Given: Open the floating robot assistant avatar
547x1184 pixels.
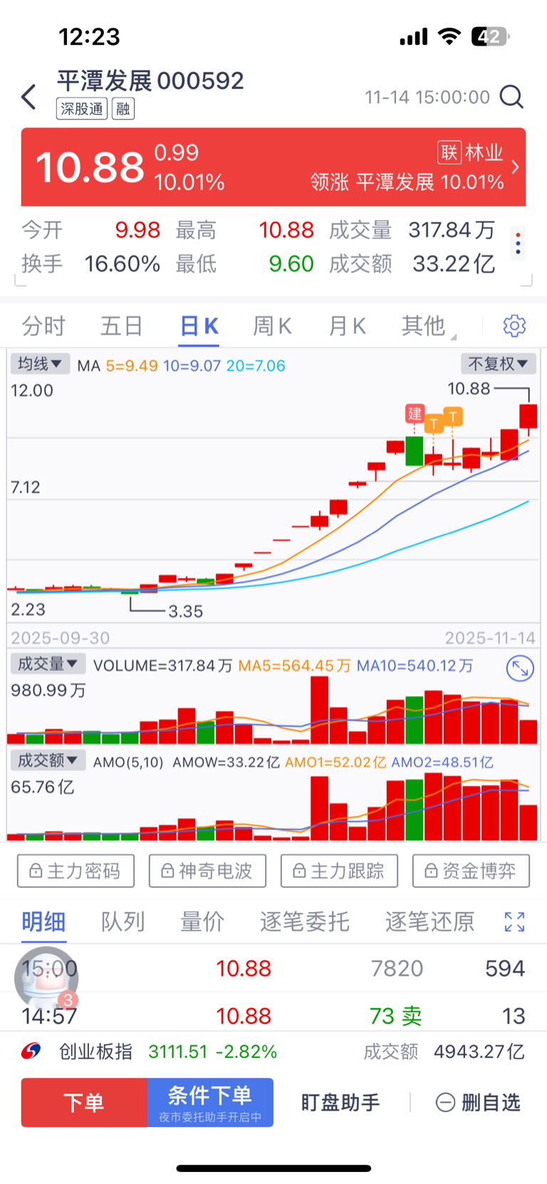Looking at the screenshot, I should coord(46,978).
